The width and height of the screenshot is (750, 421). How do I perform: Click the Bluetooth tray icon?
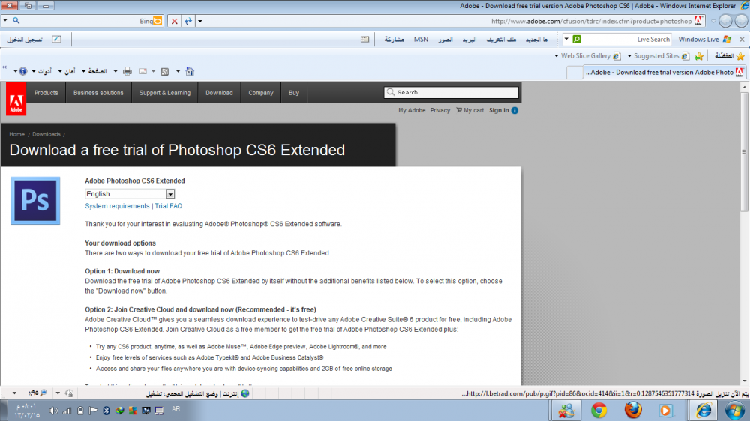(106, 411)
